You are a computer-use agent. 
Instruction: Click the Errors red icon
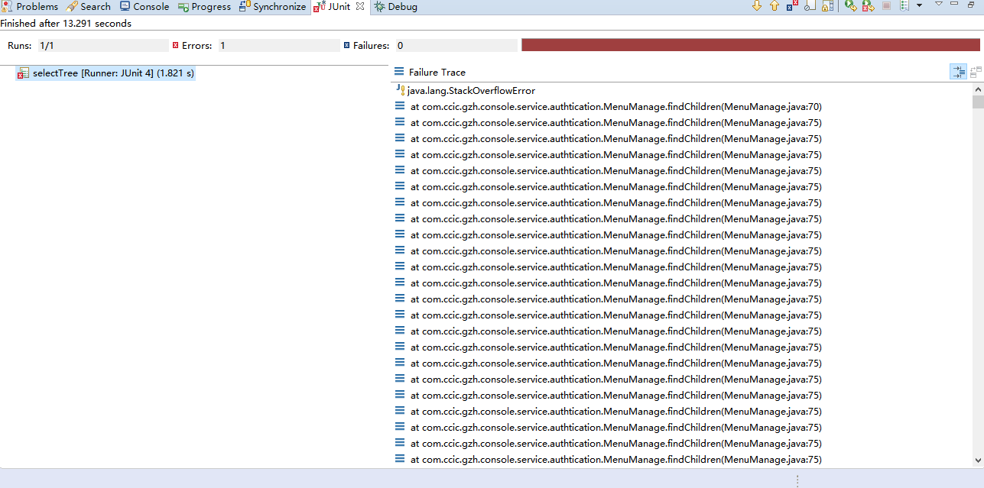176,45
